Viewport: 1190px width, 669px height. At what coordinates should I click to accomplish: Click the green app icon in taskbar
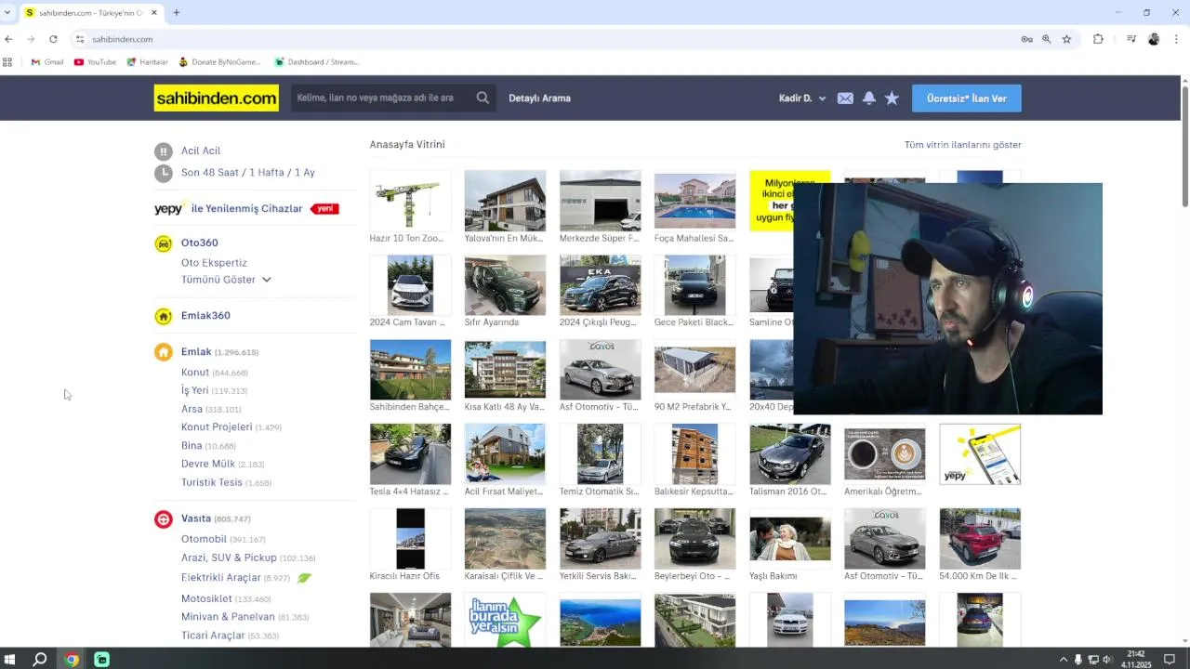pyautogui.click(x=102, y=660)
